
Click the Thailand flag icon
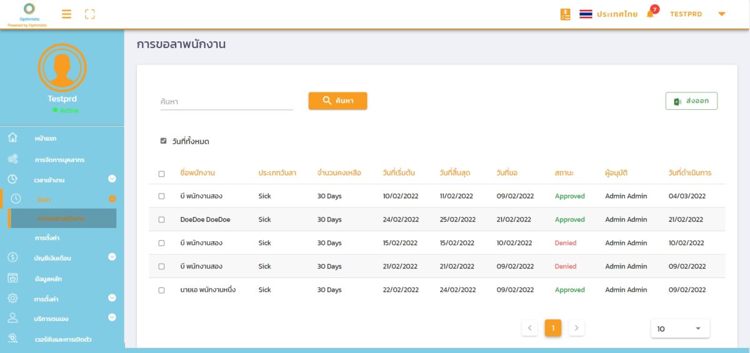pos(586,14)
